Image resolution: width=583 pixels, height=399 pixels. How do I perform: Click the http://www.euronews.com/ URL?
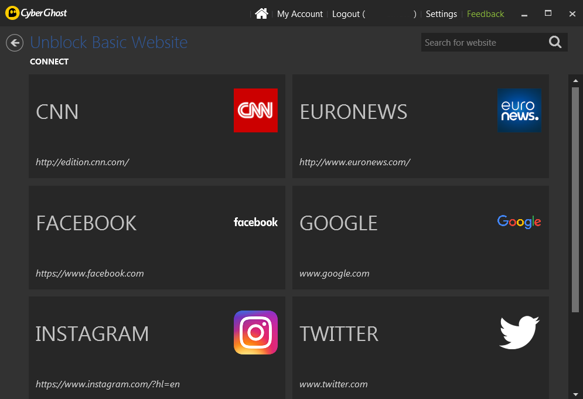point(354,162)
